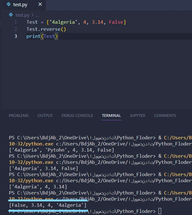The image size is (192, 215).
Task: Select line number 3 in the gutter
Action: click(16, 36)
